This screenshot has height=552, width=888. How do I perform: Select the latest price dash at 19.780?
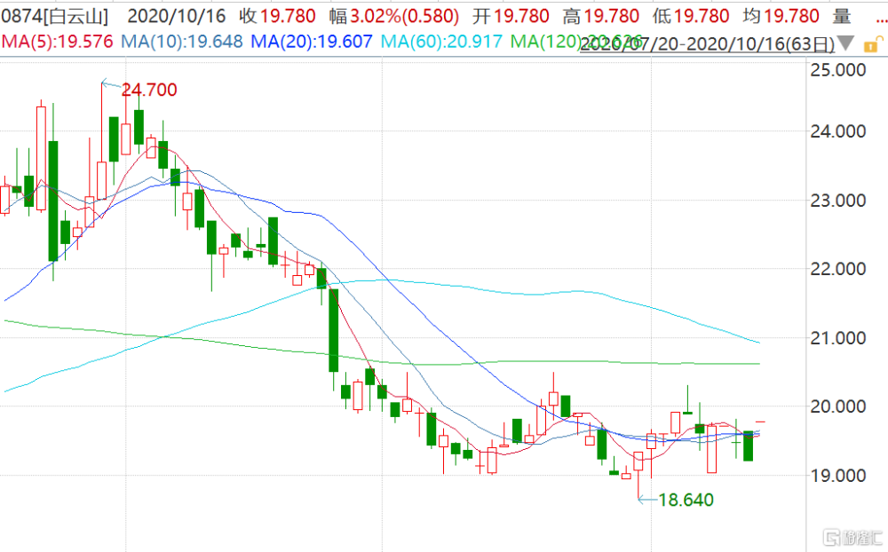click(x=760, y=422)
